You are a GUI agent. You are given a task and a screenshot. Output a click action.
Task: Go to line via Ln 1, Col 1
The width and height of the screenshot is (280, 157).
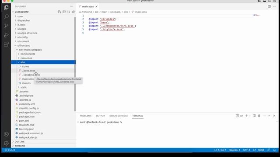click(x=220, y=150)
